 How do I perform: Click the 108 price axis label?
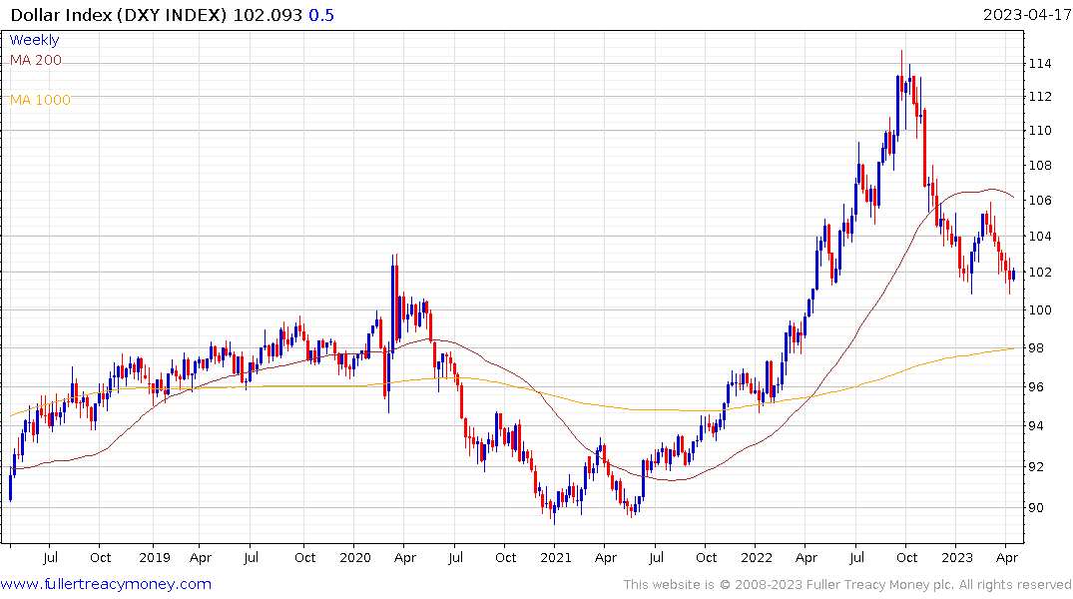point(1040,165)
